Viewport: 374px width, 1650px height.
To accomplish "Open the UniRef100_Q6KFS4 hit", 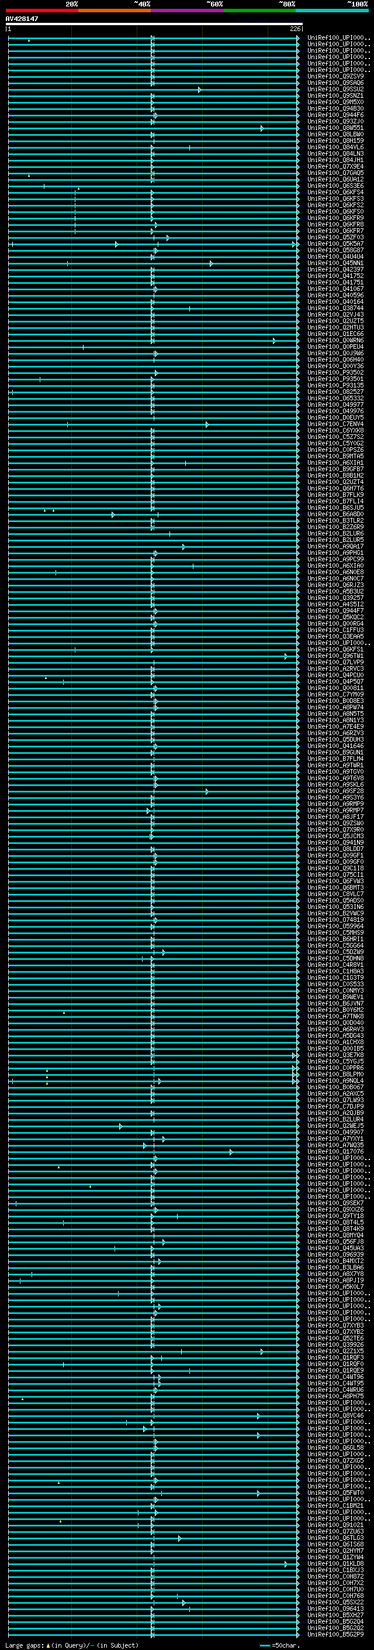I will point(335,192).
